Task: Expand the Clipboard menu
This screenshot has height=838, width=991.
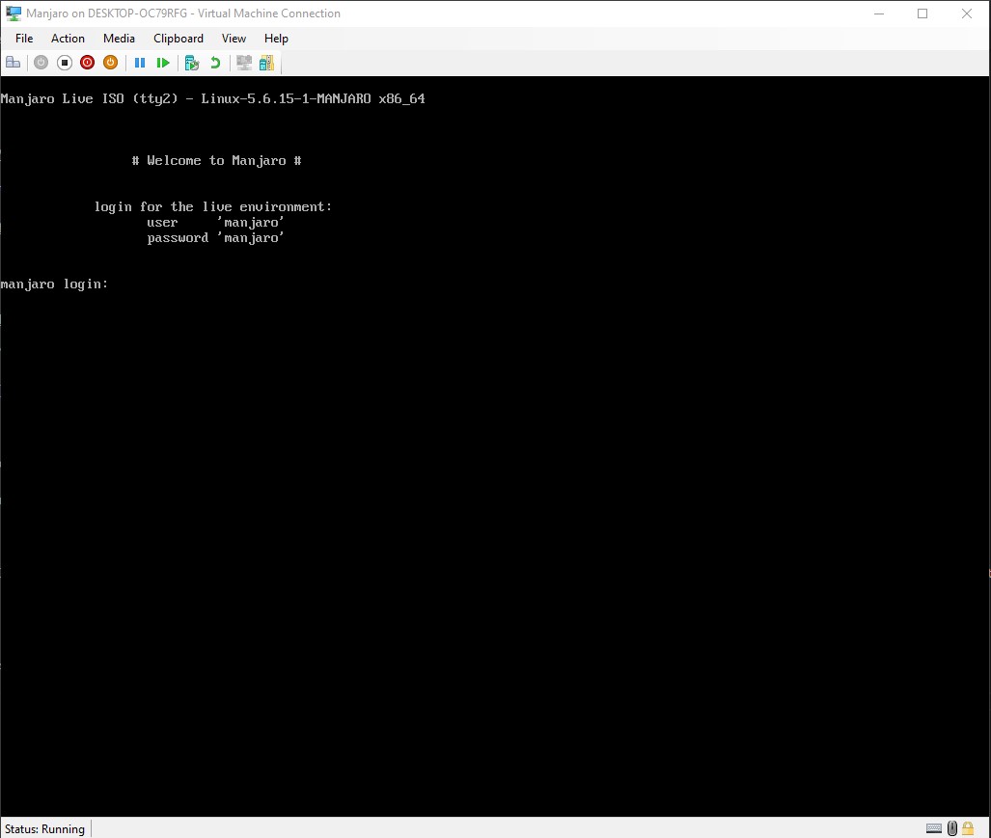Action: point(179,39)
